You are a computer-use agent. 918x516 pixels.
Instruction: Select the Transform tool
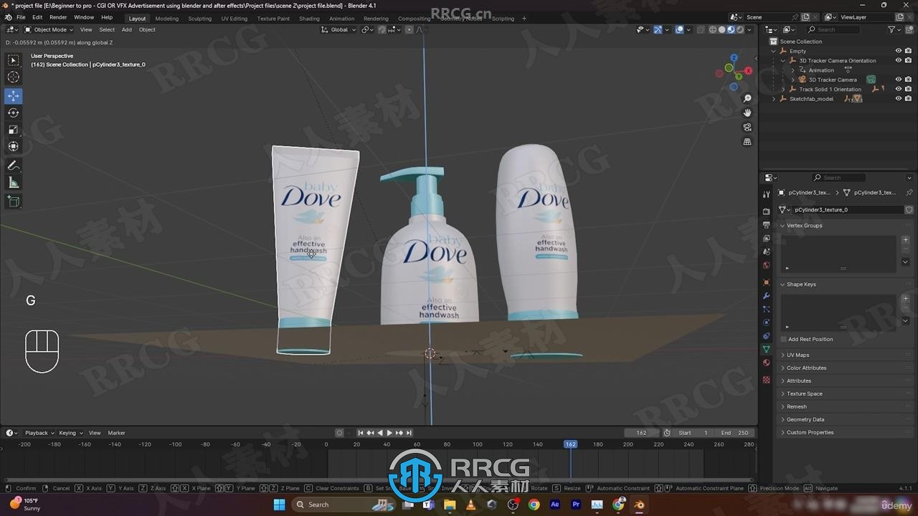click(14, 146)
